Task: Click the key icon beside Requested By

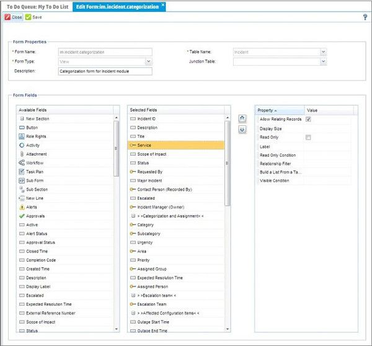Action: [x=133, y=172]
